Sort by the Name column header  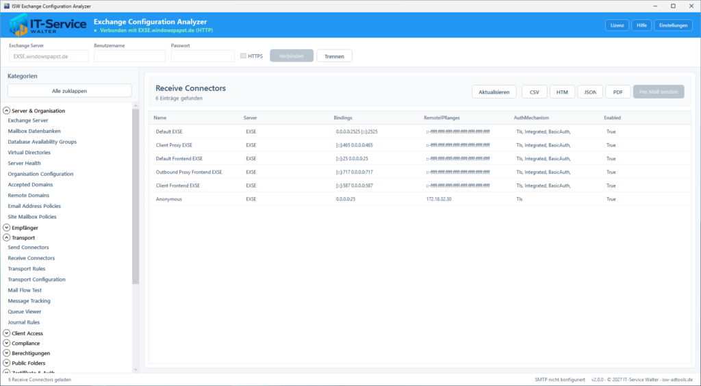(x=160, y=118)
